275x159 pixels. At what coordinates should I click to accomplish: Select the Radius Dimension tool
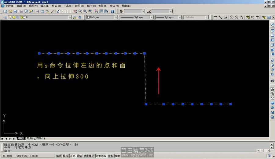pos(231,17)
